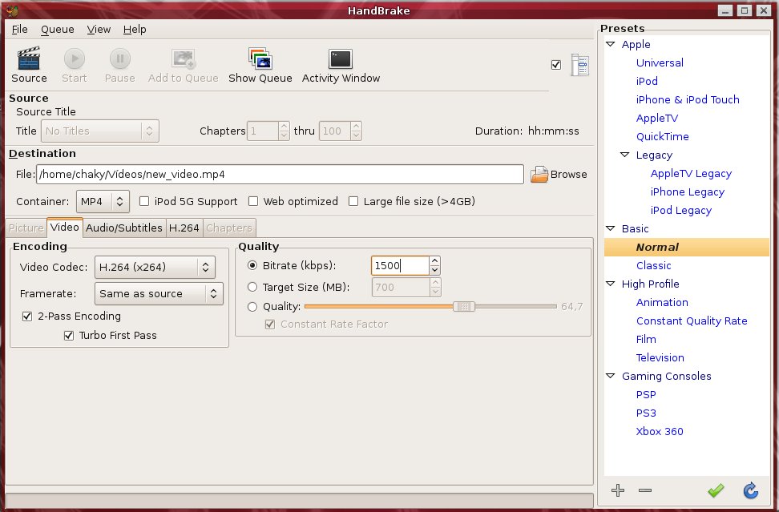Click the Target Size field showing 700
779x512 pixels.
tap(401, 287)
